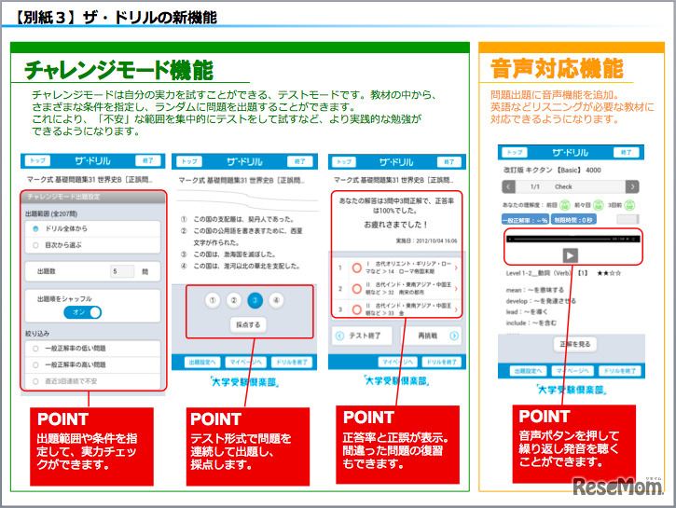
Task: Tap the large play icon in the audio screen
Action: (x=570, y=255)
